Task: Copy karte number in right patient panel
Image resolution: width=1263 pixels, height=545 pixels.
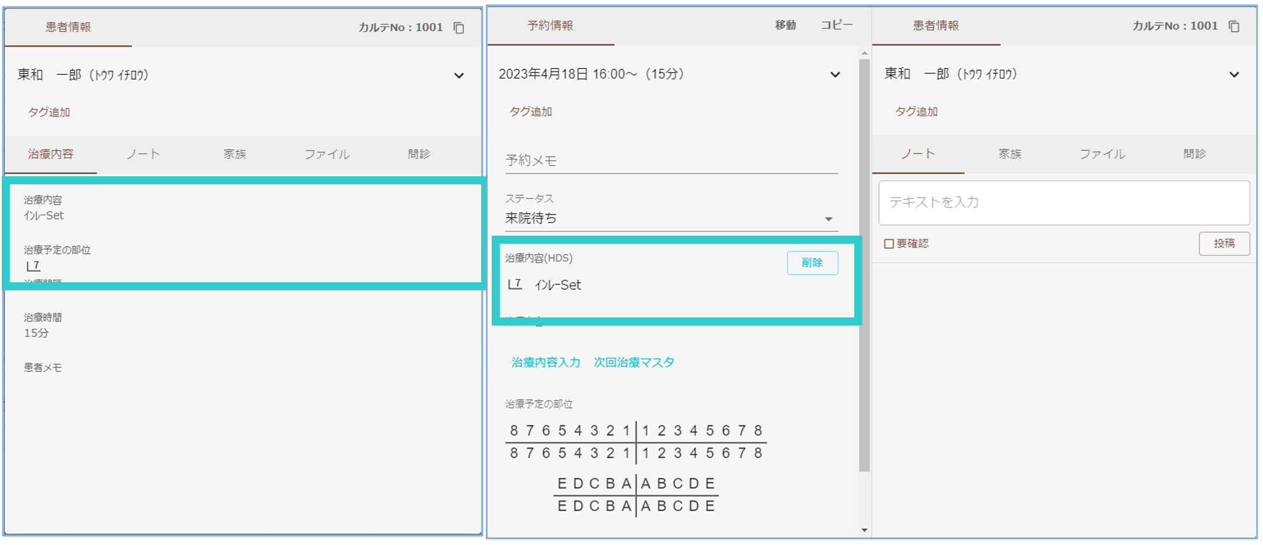Action: point(1234,27)
